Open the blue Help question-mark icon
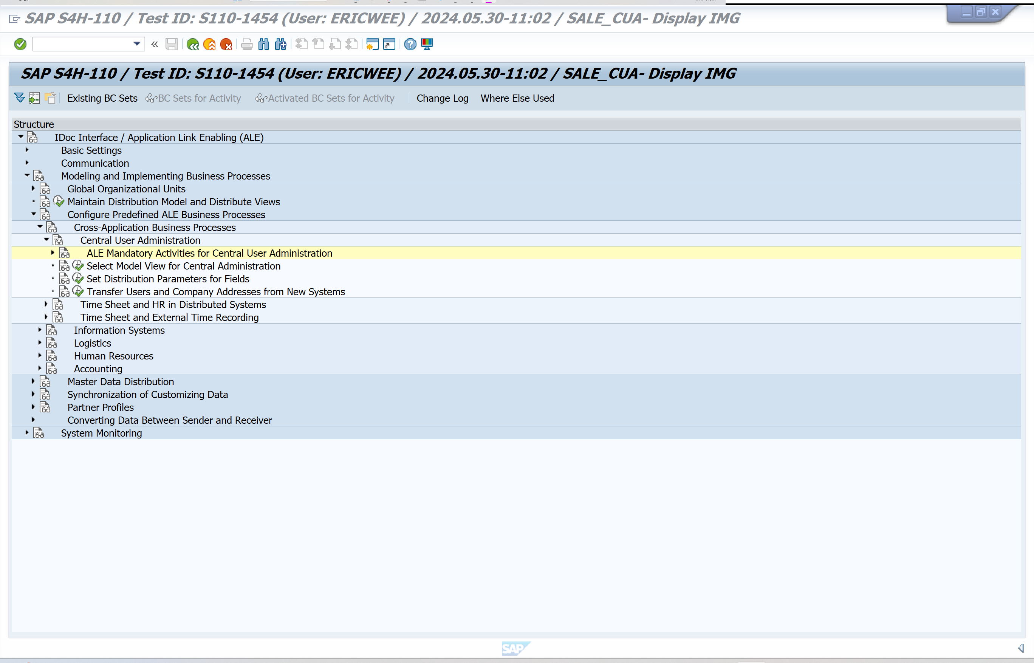Screen dimensions: 1034x663 coord(410,44)
